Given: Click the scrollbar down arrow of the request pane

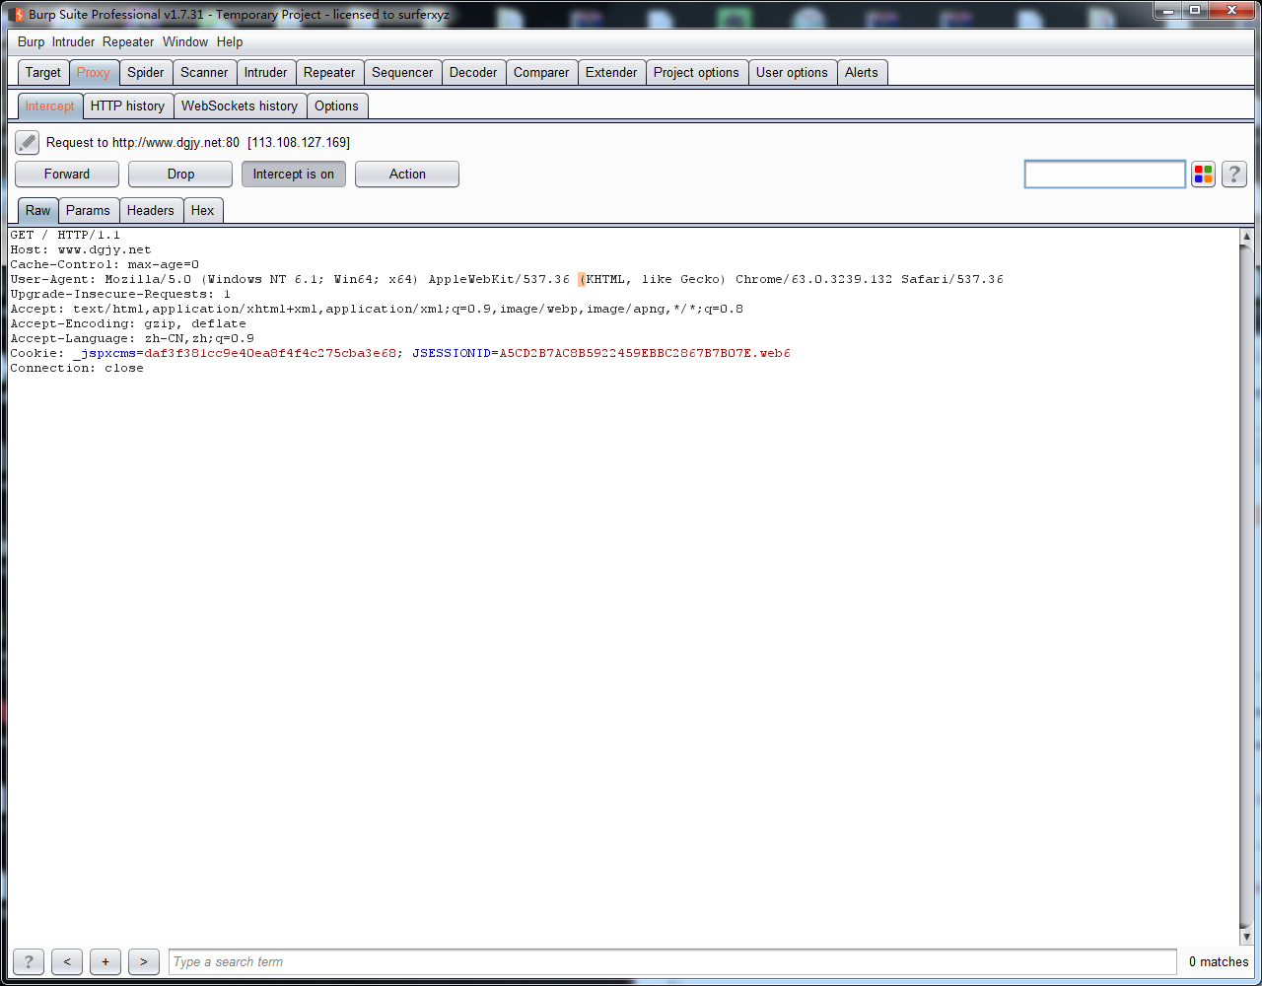Looking at the screenshot, I should pyautogui.click(x=1246, y=937).
